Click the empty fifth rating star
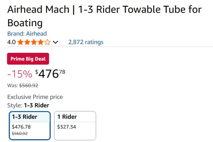This screenshot has width=213, height=142. point(47,42)
